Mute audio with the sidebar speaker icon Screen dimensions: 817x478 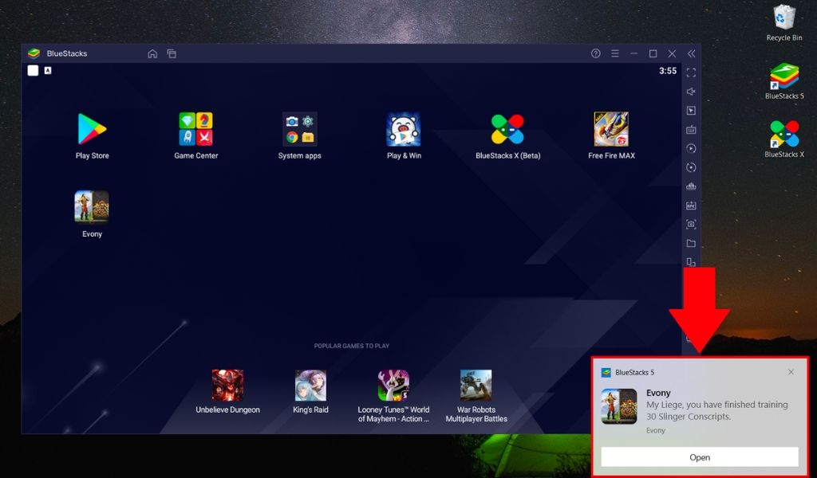pos(691,91)
